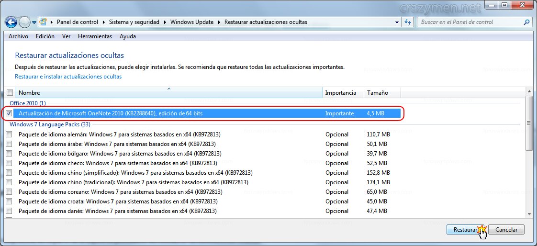The width and height of the screenshot is (537, 246).
Task: Click the list's vertical scrollbar thumb
Action: pos(529,123)
